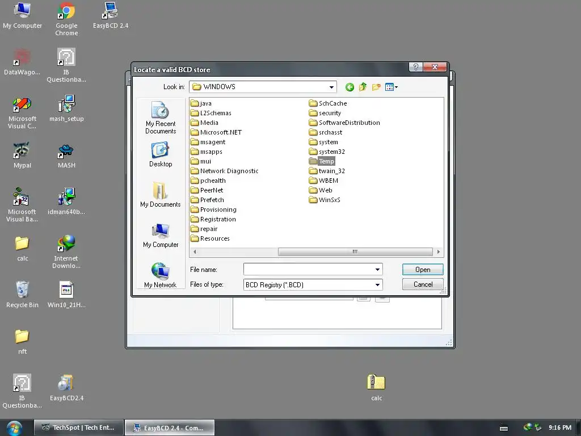581x436 pixels.
Task: Select My Network in places bar
Action: tap(161, 275)
